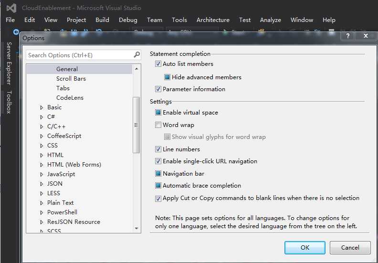This screenshot has width=378, height=263.
Task: Expand the C# node arrow
Action: [x=42, y=117]
